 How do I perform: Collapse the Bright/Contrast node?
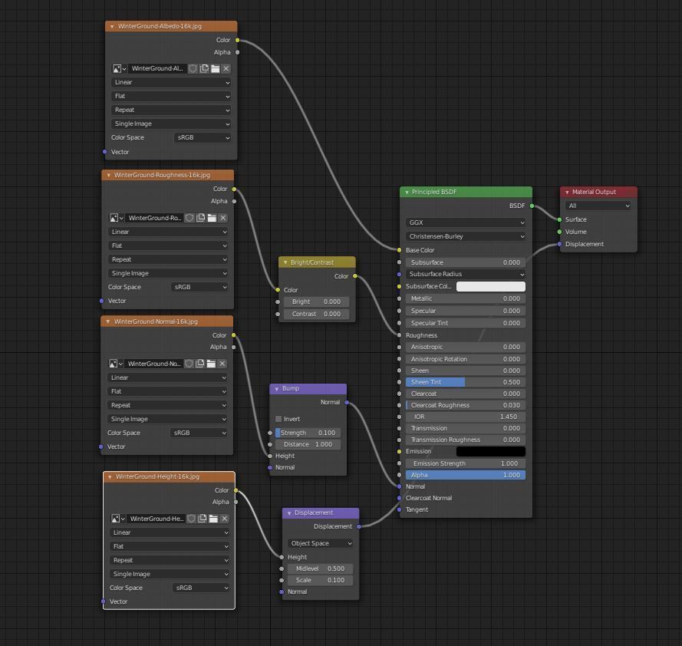(x=285, y=262)
